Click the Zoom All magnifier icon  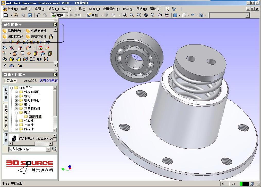click(125, 15)
